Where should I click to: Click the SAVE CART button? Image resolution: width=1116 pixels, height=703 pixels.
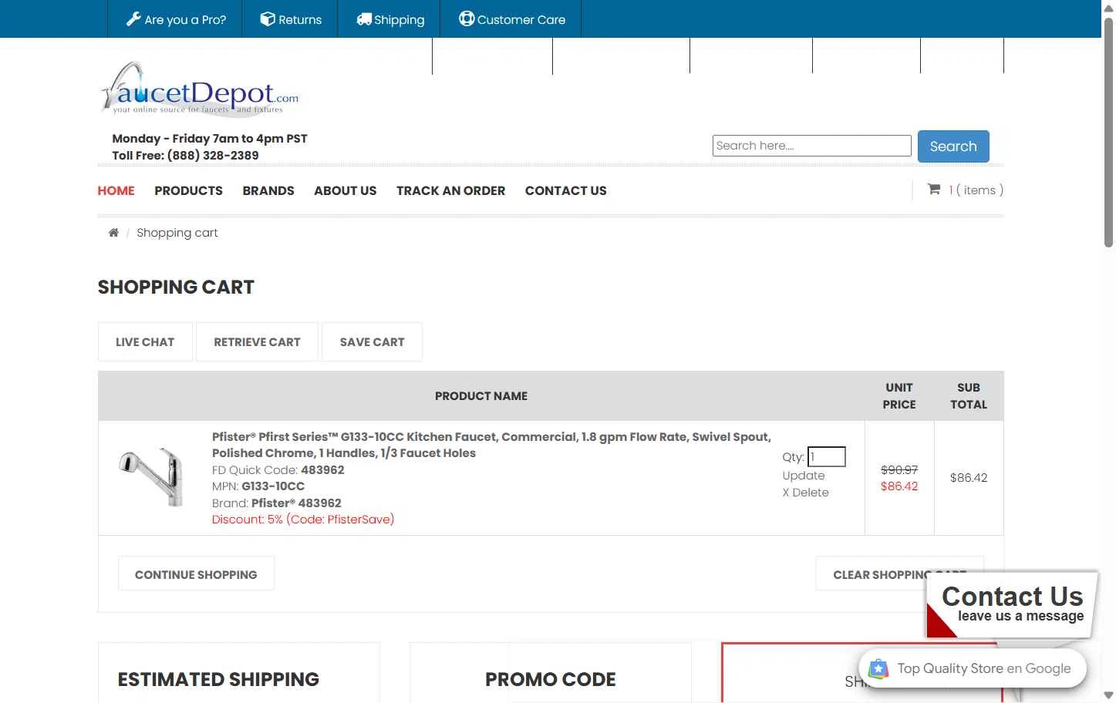[x=372, y=341]
